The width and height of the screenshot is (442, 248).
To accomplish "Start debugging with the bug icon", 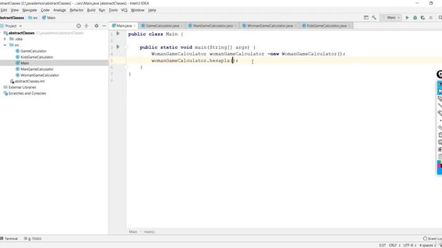I will (x=415, y=17).
